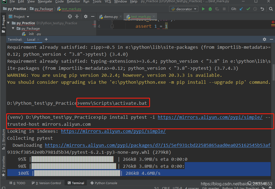Start debugging with the bug icon
The width and height of the screenshot is (275, 189).
pyautogui.click(x=210, y=9)
